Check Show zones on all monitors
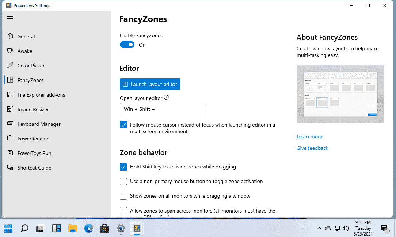 pos(123,196)
